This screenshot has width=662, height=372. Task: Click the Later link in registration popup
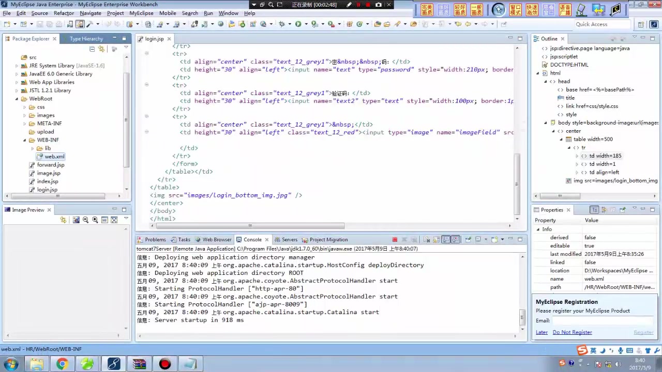pos(541,332)
